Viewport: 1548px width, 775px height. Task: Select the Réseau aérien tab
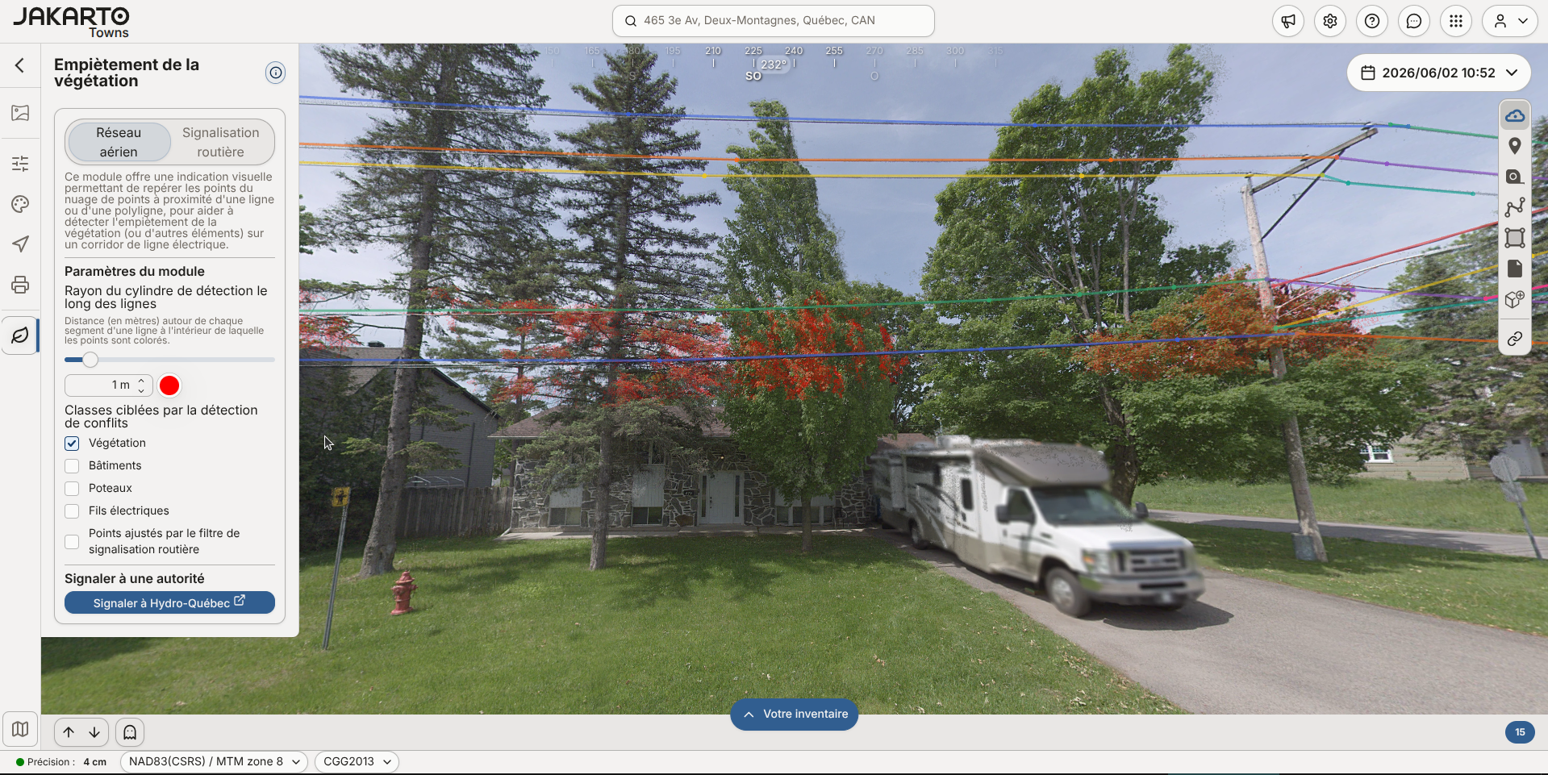pos(119,142)
